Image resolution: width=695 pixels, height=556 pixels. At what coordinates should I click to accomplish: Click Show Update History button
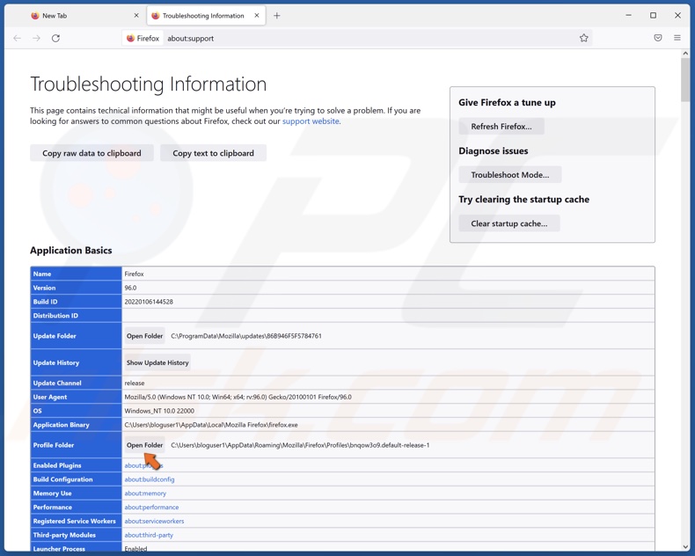tap(157, 362)
